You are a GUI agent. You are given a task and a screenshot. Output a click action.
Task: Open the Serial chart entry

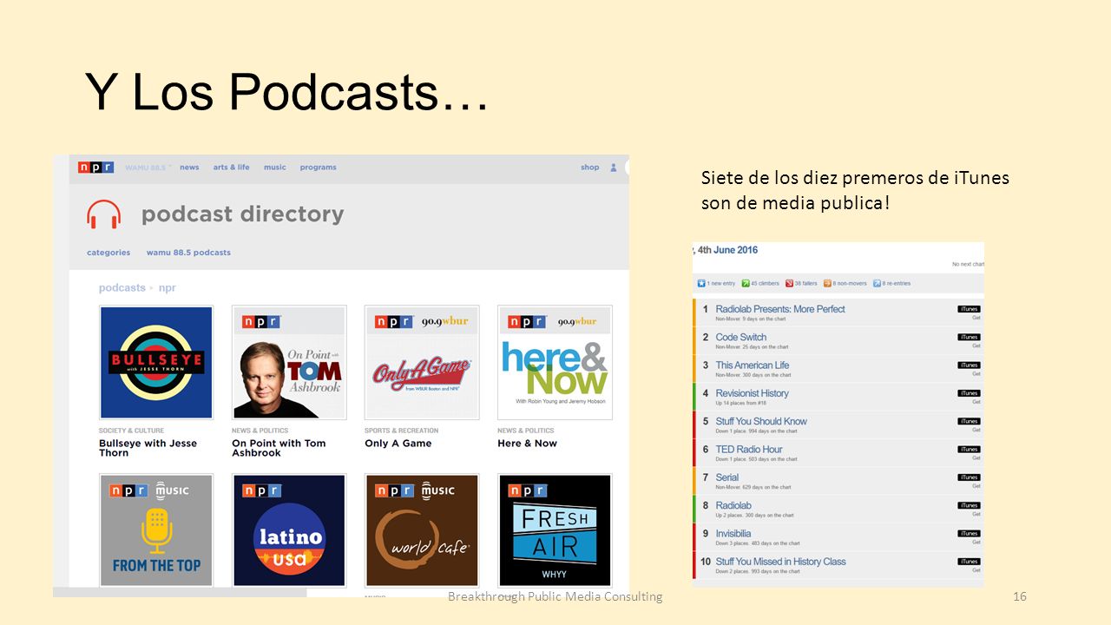point(727,477)
